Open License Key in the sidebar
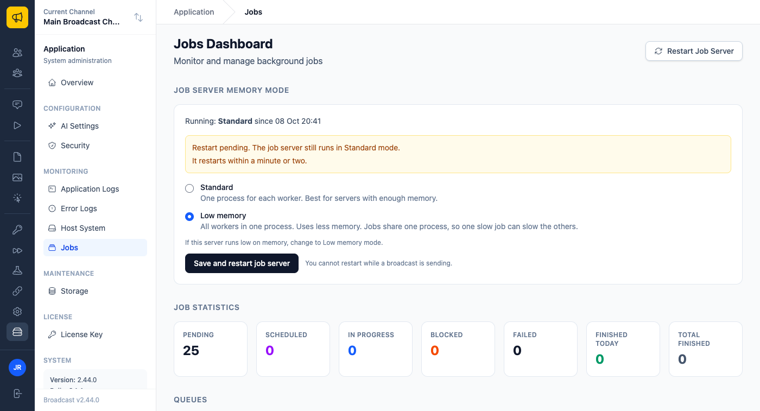This screenshot has height=411, width=760. point(95,334)
